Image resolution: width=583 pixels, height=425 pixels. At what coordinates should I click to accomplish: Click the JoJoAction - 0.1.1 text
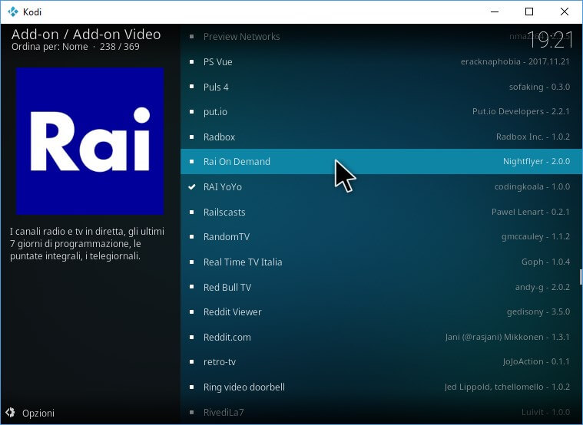(x=536, y=362)
